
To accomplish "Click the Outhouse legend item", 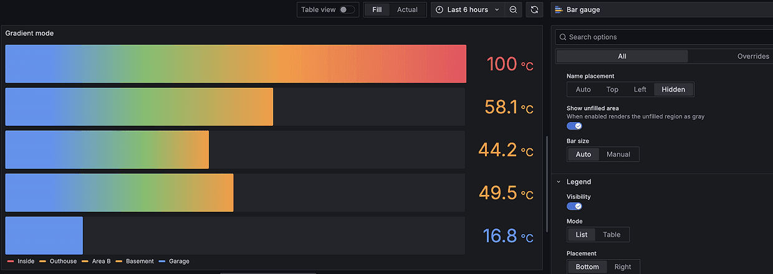I will [58, 262].
